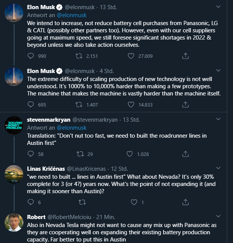The image size is (233, 243).
Task: Like the tweet with 14.833 likes
Action: (x=131, y=104)
